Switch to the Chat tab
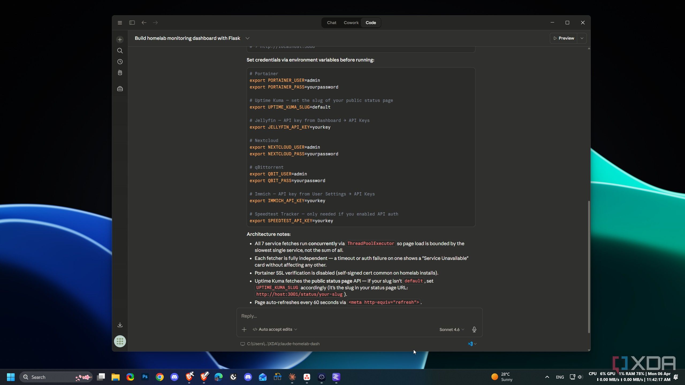Image resolution: width=685 pixels, height=385 pixels. pyautogui.click(x=332, y=23)
